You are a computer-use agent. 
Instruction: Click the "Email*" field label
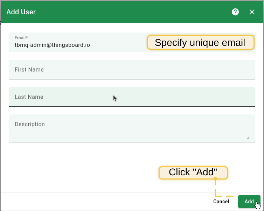(21, 37)
